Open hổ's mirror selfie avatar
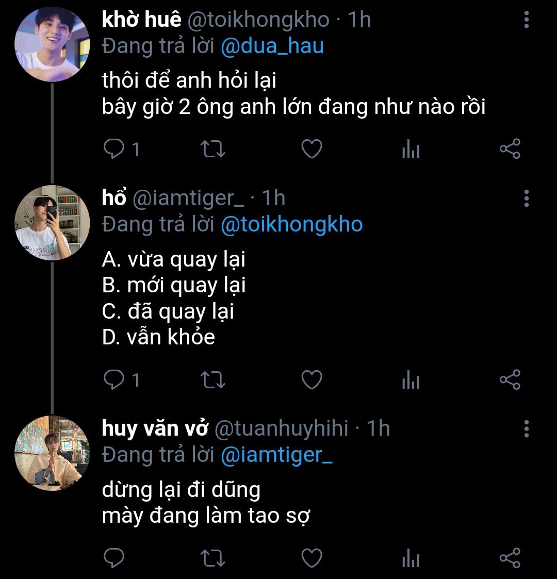 [x=52, y=223]
